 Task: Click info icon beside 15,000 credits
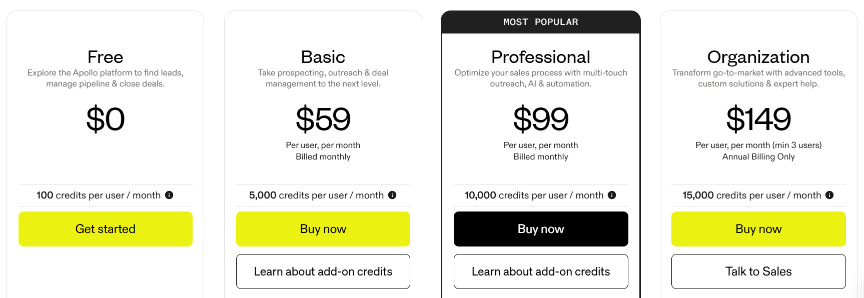pyautogui.click(x=829, y=195)
